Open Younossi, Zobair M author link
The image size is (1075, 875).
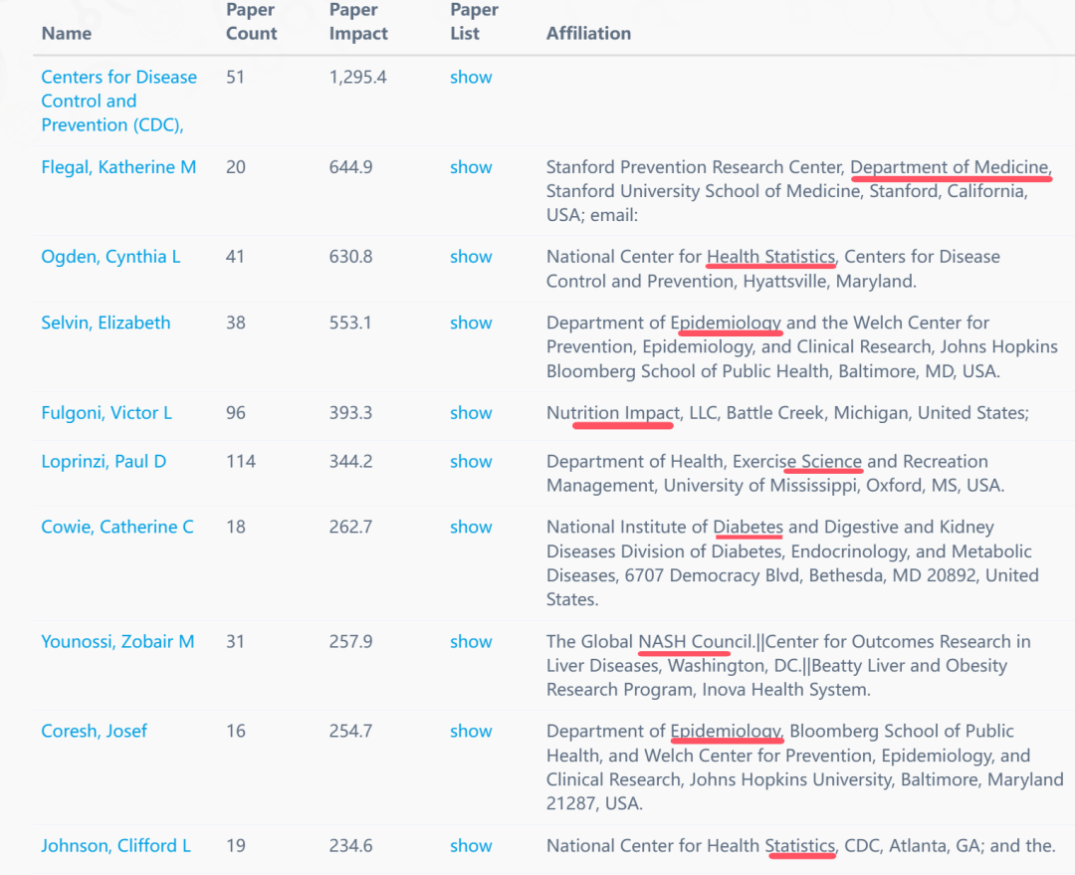117,642
